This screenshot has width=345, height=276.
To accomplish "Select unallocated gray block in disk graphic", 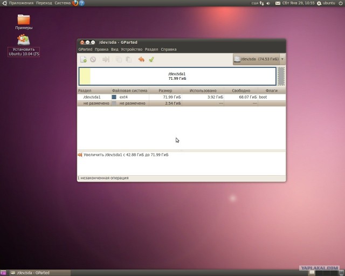I will click(x=281, y=76).
